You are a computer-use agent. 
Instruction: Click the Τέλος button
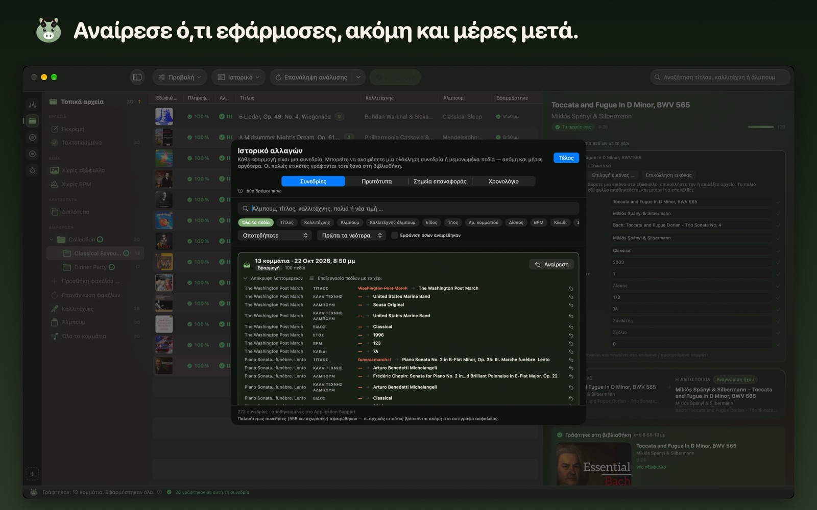[x=566, y=158]
